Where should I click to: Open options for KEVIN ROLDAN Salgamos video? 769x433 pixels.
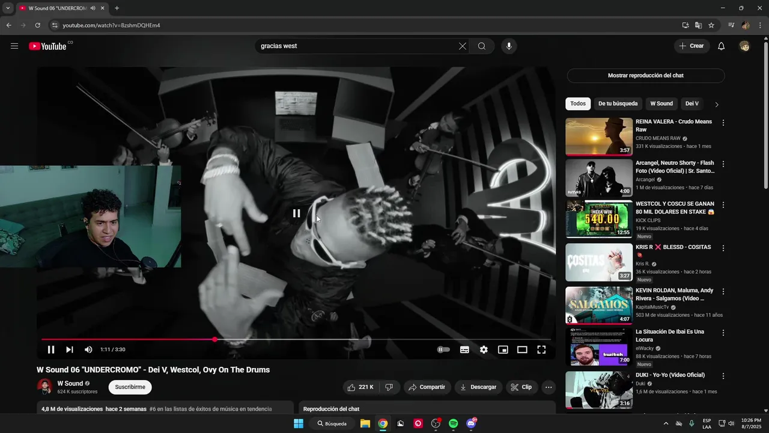point(723,292)
